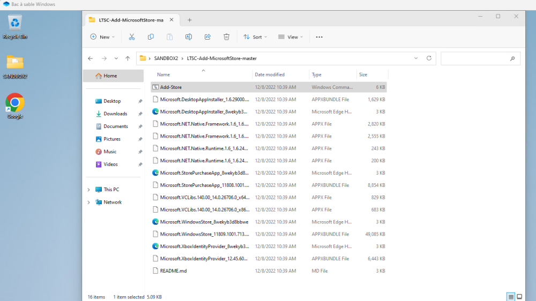This screenshot has height=301, width=536.
Task: Click the Share icon in toolbar
Action: 207,37
